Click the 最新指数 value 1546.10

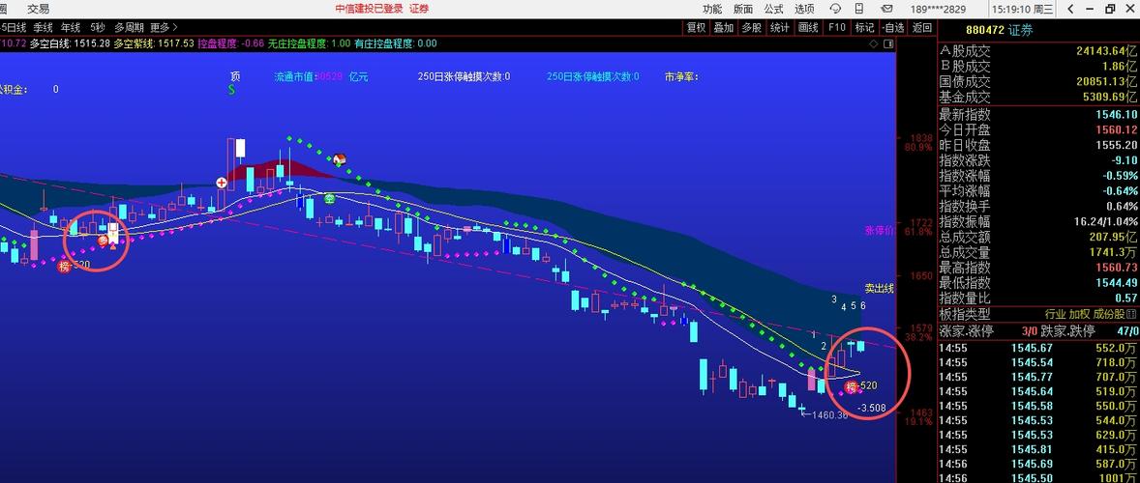tap(1118, 115)
